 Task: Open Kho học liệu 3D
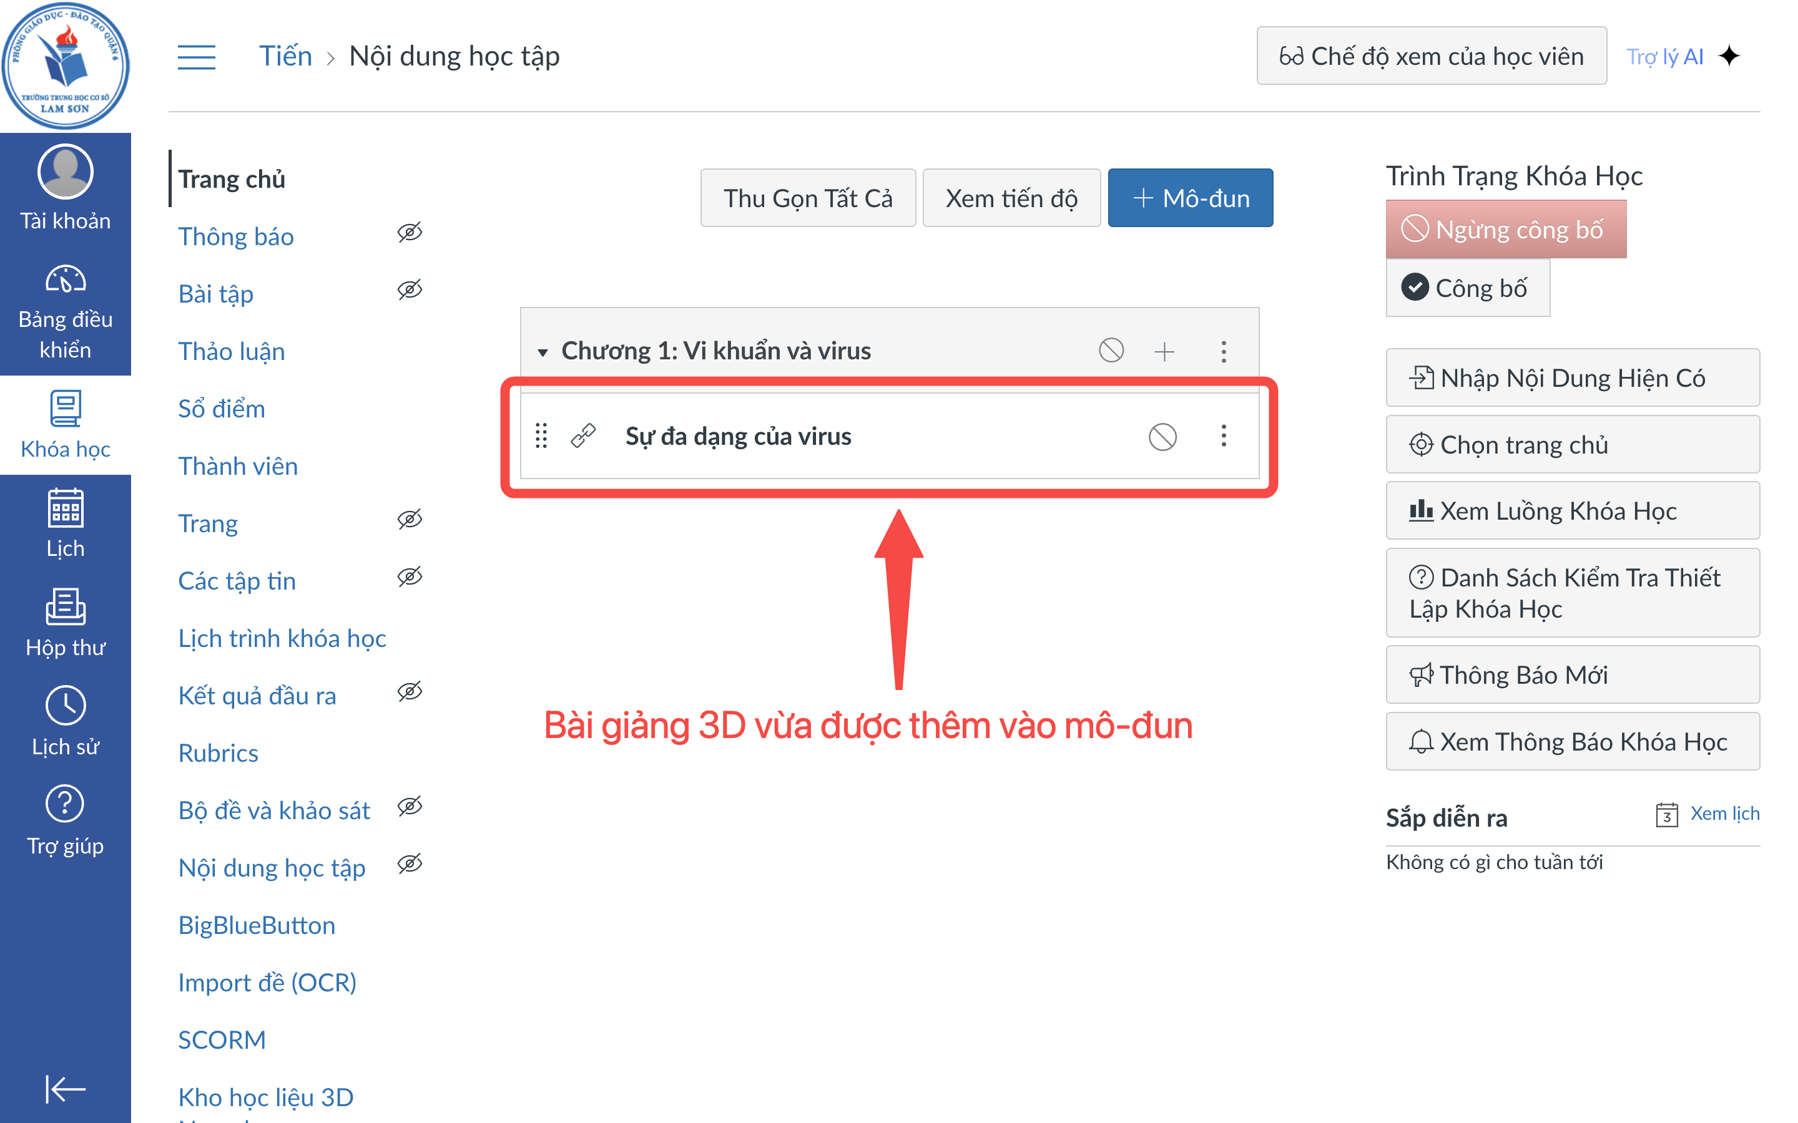[266, 1097]
